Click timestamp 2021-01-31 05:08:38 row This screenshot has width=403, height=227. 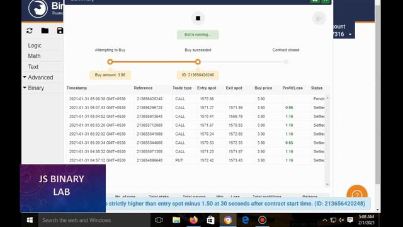(98, 99)
